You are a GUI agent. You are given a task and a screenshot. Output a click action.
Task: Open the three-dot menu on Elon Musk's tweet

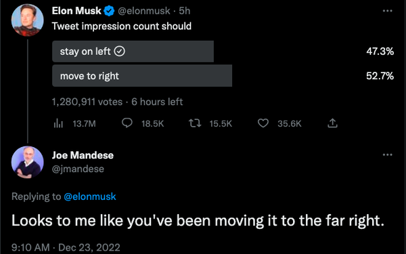(x=387, y=11)
